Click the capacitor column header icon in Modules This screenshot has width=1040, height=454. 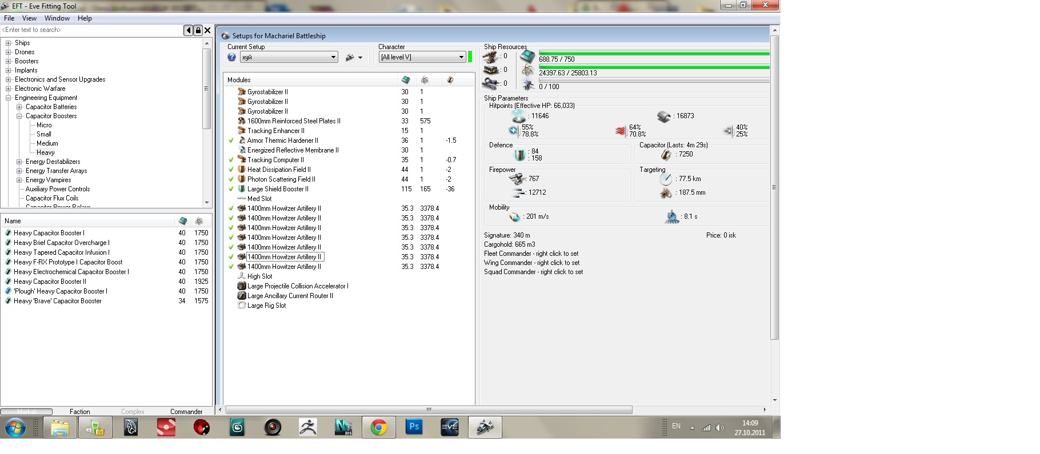(x=450, y=80)
